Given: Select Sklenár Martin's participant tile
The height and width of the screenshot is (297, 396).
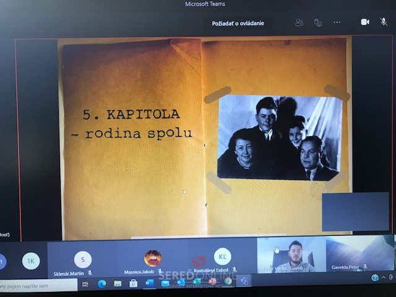Looking at the screenshot, I should (82, 260).
